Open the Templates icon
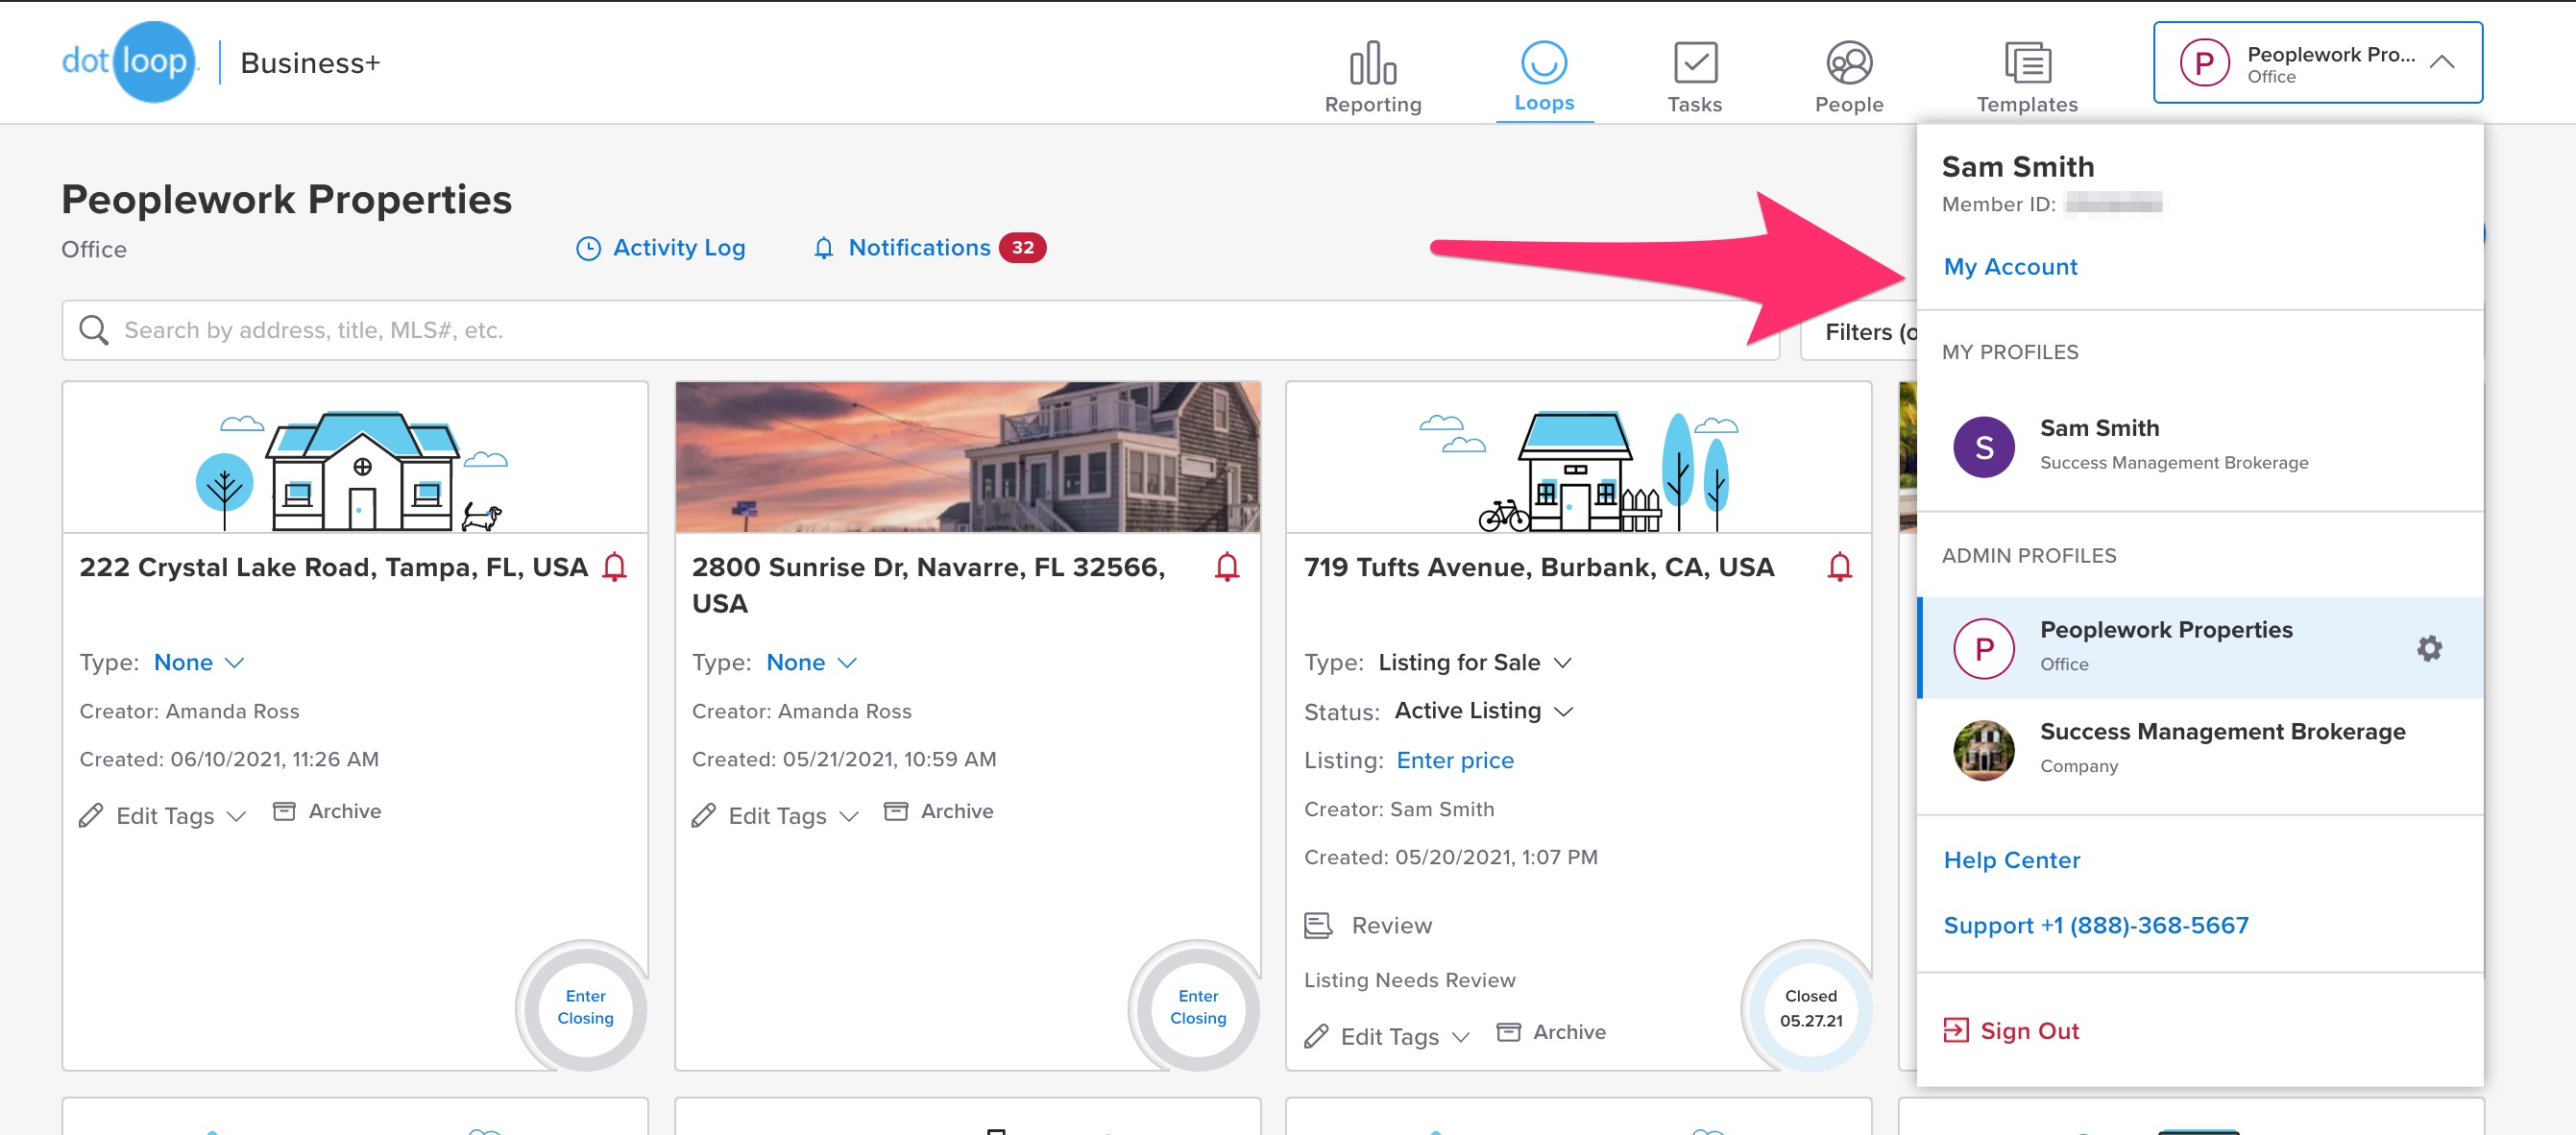This screenshot has height=1135, width=2576. click(2026, 64)
